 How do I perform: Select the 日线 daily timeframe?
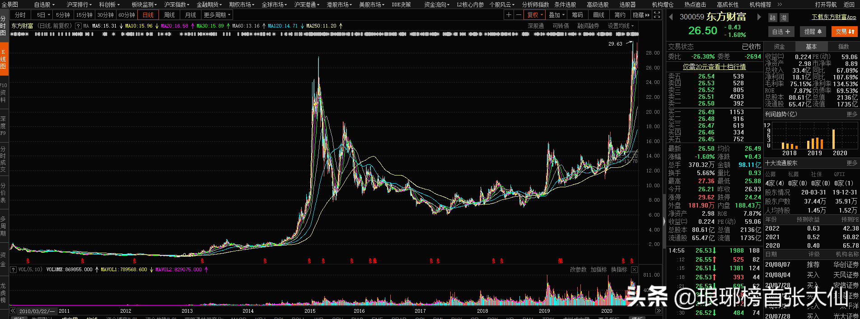[148, 15]
